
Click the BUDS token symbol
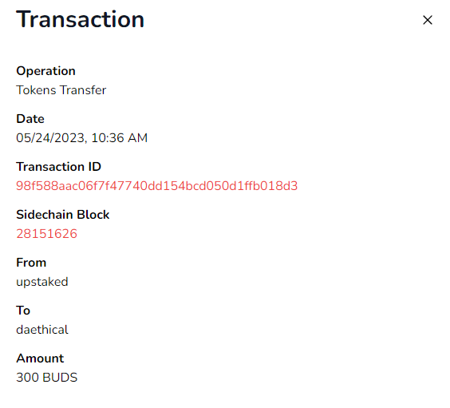click(x=60, y=378)
